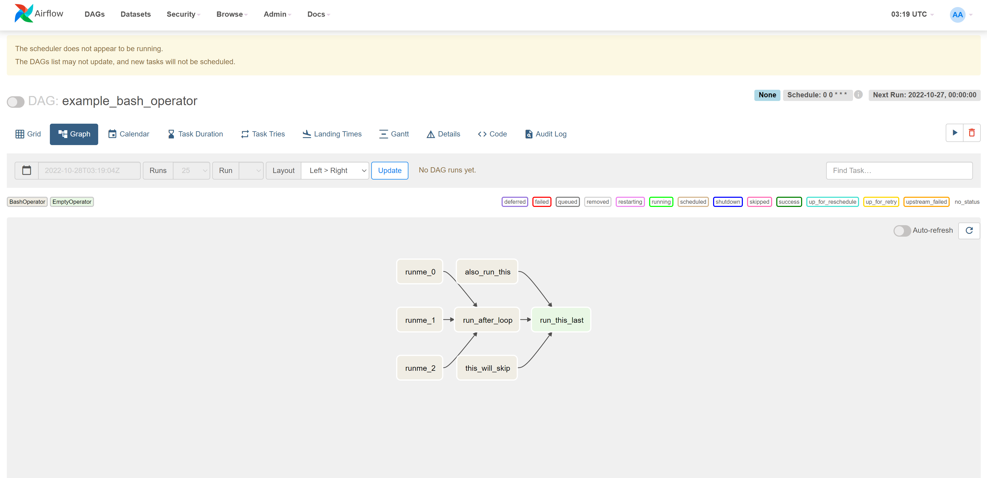
Task: View the Code tab
Action: click(x=492, y=134)
